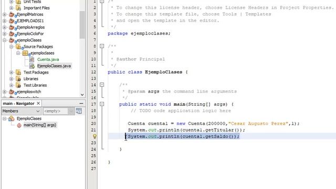Viewport: 336px width, 189px height.
Task: Expand the EjemploArreglos project node
Action: [x=5, y=27]
